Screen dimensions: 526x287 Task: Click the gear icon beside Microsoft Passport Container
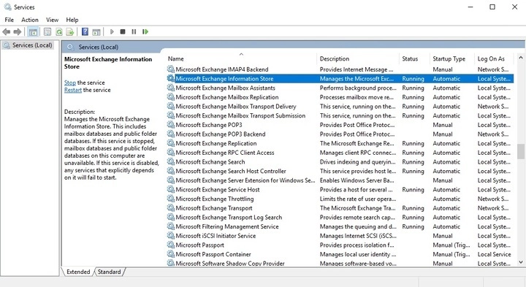(171, 254)
